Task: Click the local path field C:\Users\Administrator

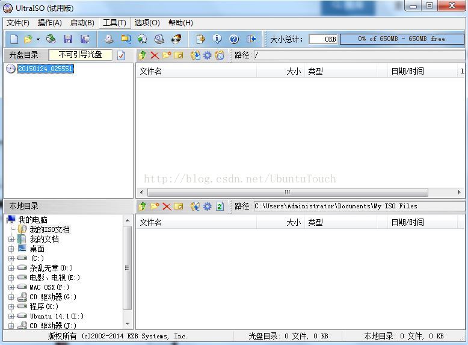Action: (x=359, y=206)
